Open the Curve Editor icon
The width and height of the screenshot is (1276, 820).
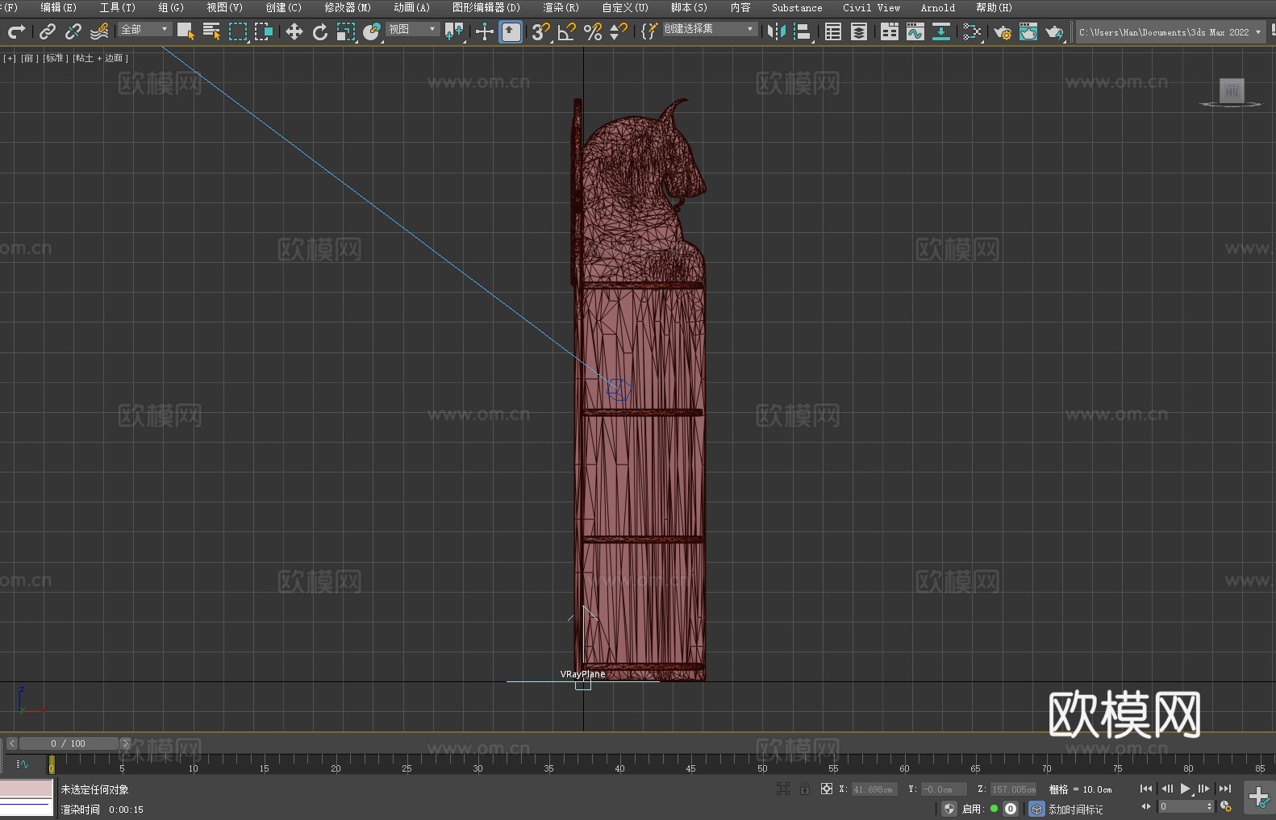click(915, 31)
